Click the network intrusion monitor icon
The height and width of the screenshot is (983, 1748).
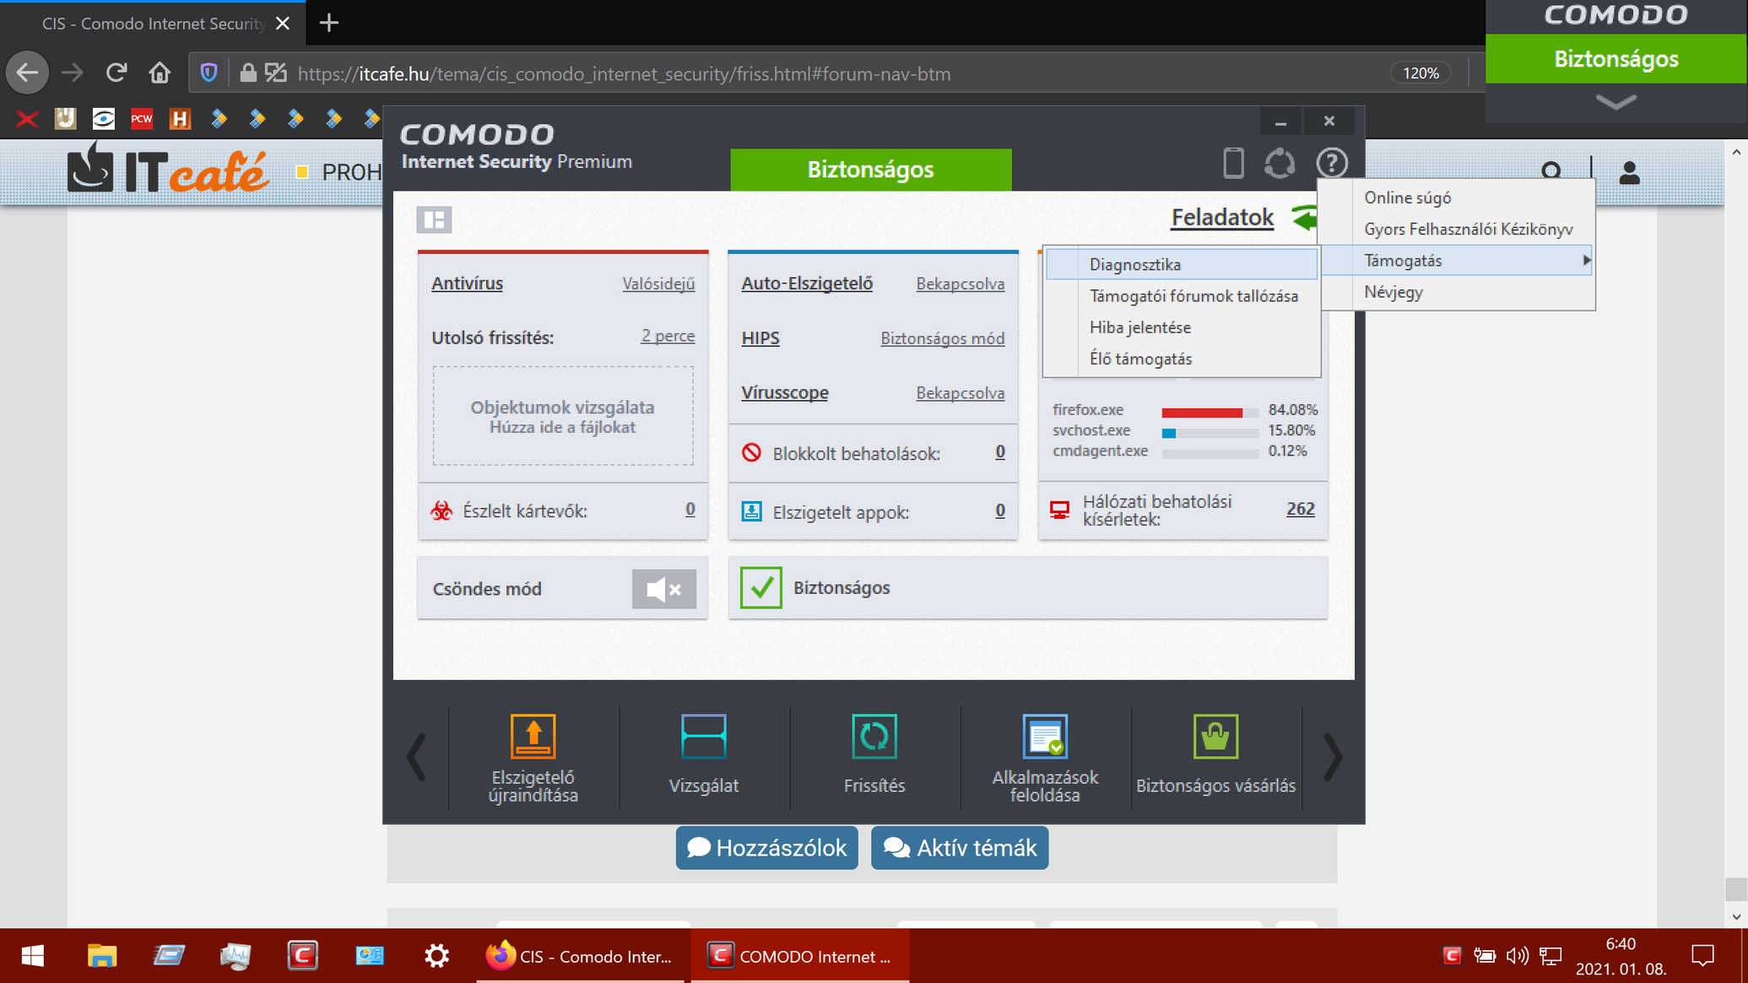tap(1059, 510)
